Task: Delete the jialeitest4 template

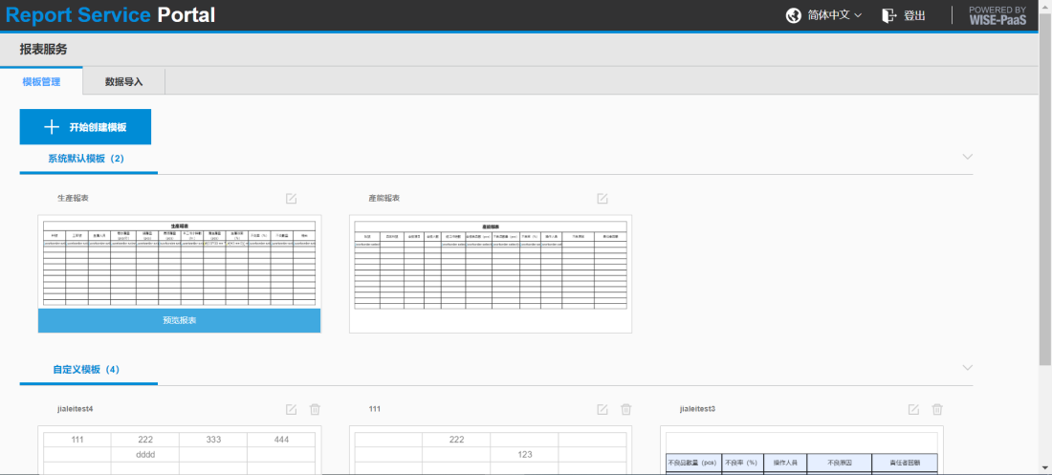Action: (316, 409)
